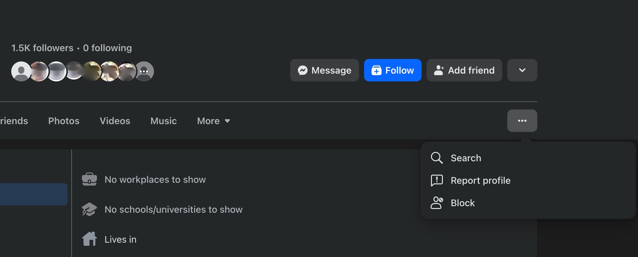Open the Friends tab
638x257 pixels.
(14, 121)
